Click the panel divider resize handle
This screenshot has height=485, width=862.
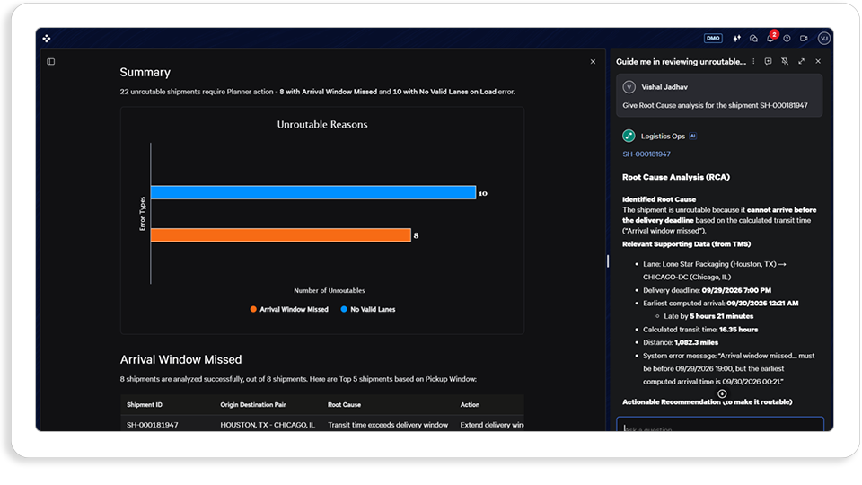coord(608,261)
